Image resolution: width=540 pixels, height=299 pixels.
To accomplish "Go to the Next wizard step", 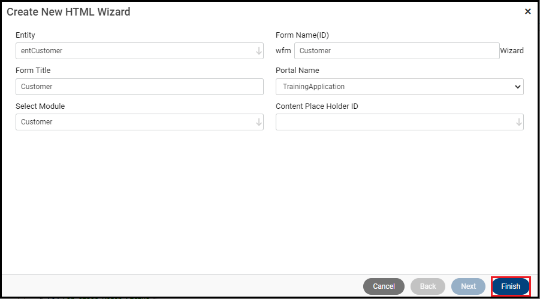I will [x=468, y=286].
